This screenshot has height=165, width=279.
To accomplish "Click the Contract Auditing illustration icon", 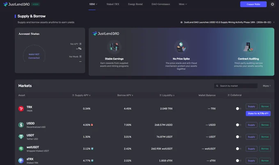I will coord(248,47).
